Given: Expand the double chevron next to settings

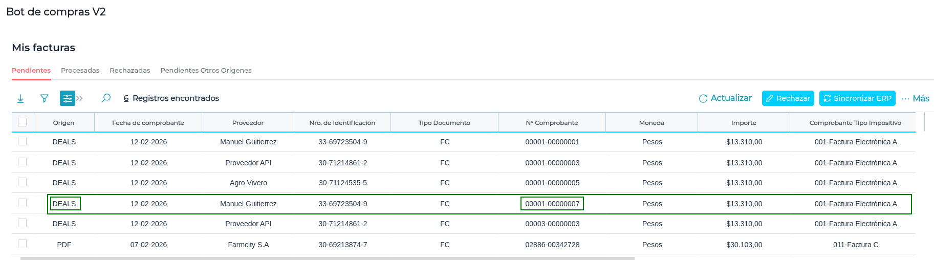Looking at the screenshot, I should 80,98.
